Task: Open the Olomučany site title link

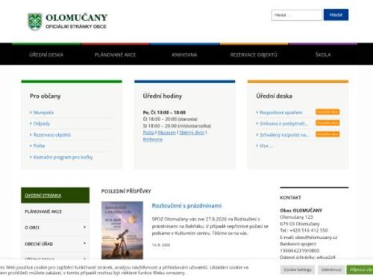Action: click(76, 18)
